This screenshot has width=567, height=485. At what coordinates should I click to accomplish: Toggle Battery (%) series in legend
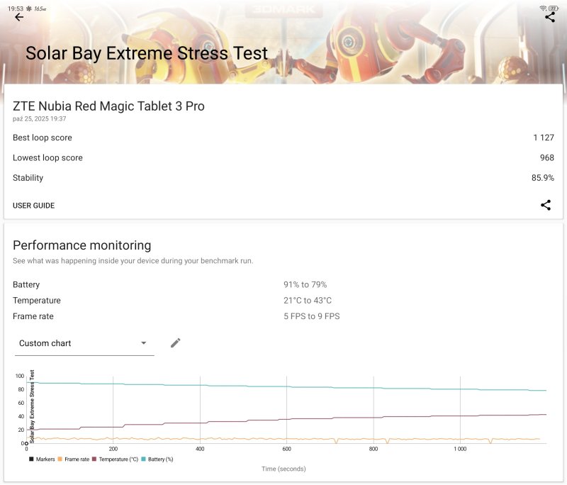pos(157,459)
